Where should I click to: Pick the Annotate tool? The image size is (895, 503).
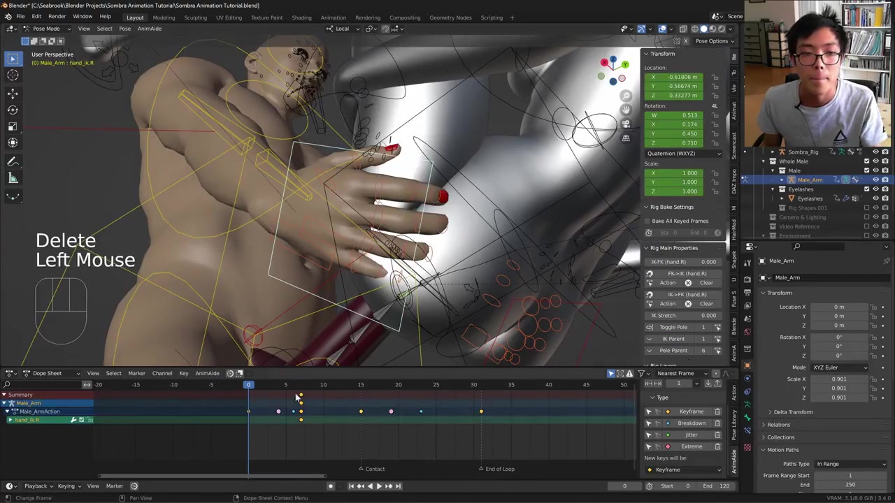tap(13, 161)
